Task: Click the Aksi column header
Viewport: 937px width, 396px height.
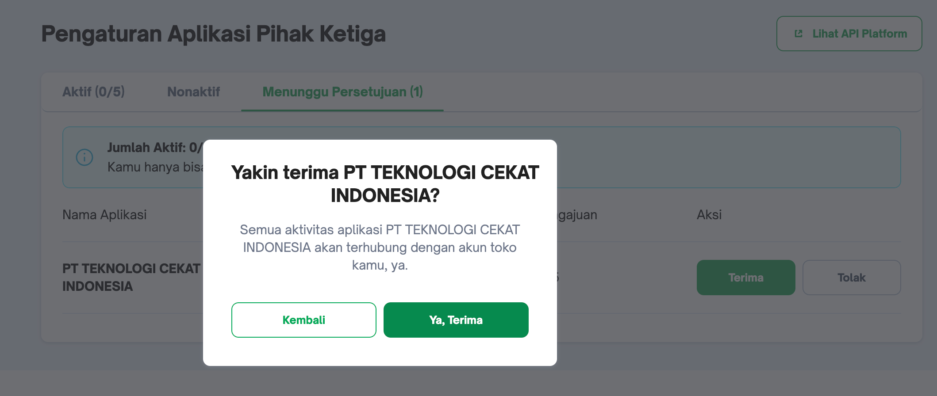Action: point(709,215)
